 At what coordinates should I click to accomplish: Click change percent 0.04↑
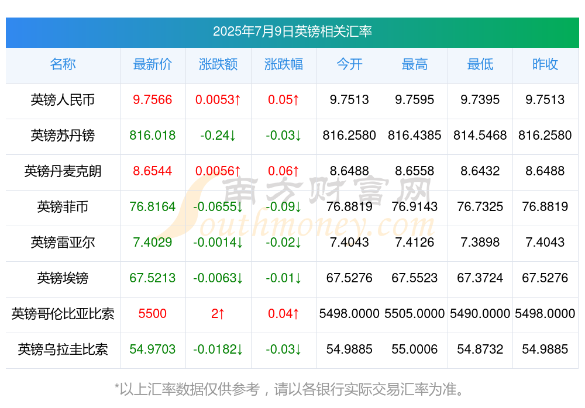[x=284, y=314]
